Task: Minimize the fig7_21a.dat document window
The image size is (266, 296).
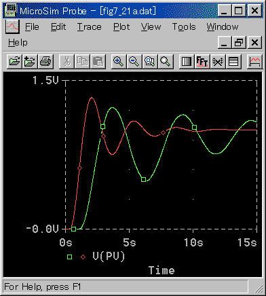Action: pyautogui.click(x=225, y=43)
